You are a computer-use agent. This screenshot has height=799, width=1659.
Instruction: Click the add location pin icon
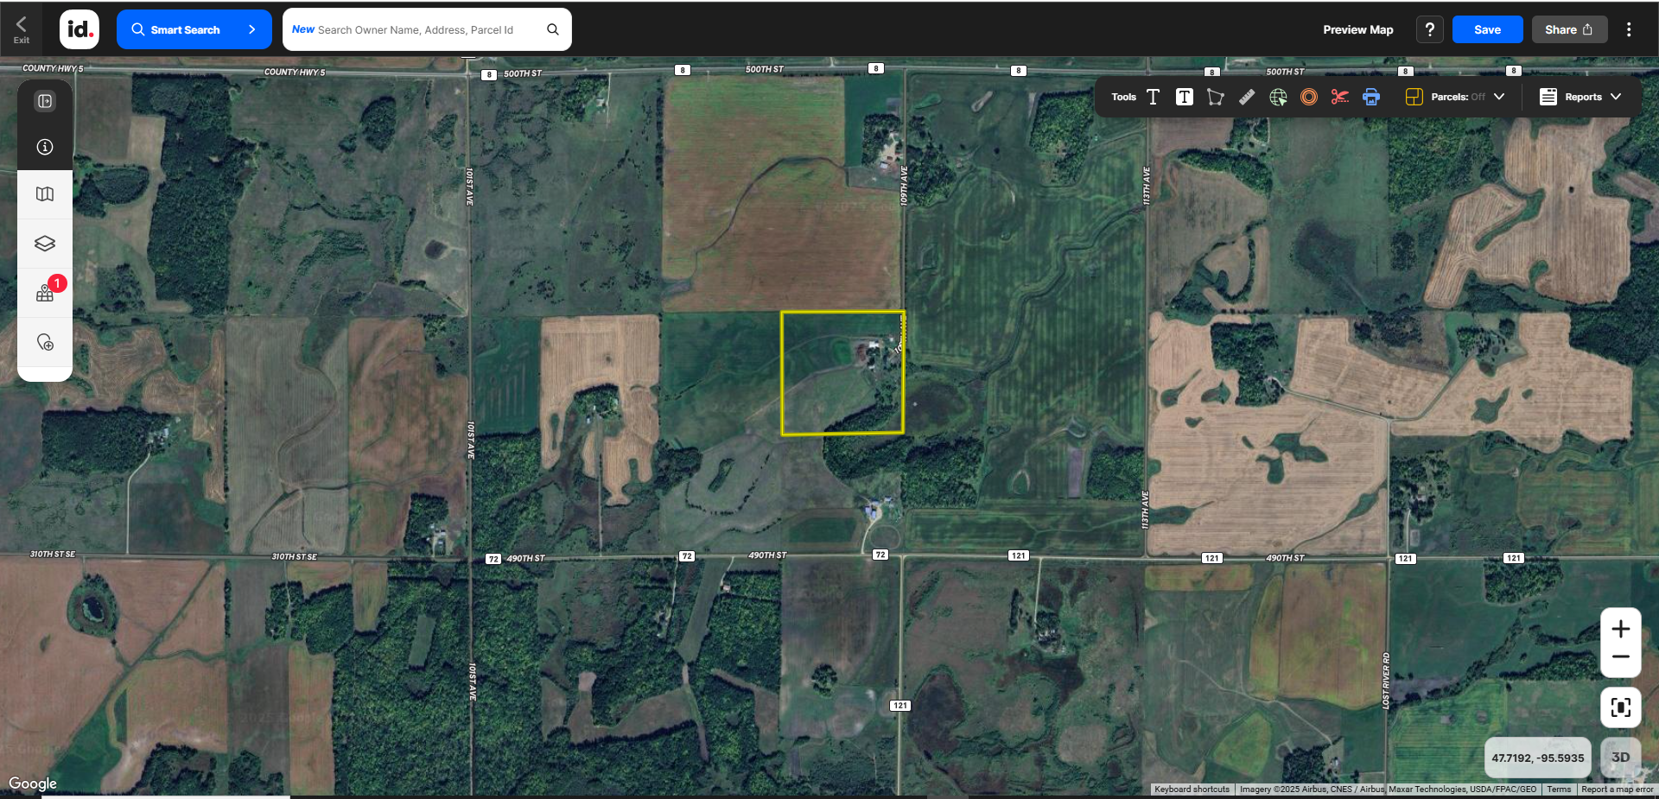pyautogui.click(x=45, y=342)
